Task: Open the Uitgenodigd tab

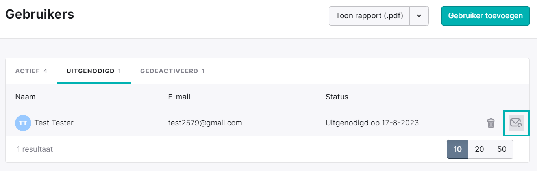Action: (94, 71)
